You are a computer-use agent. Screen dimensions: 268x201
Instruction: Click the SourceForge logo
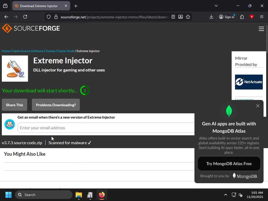31,28
